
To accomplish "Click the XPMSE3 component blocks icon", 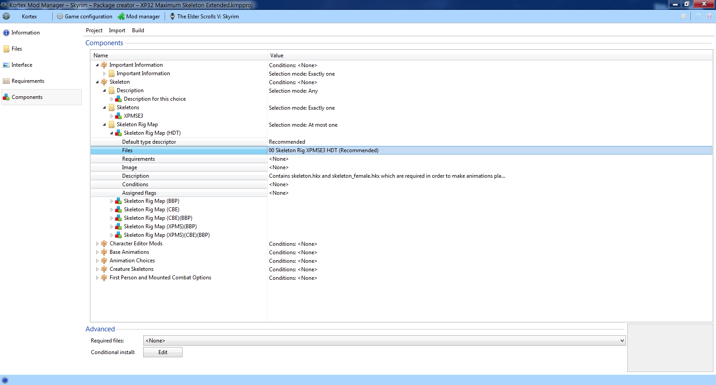I will (119, 116).
